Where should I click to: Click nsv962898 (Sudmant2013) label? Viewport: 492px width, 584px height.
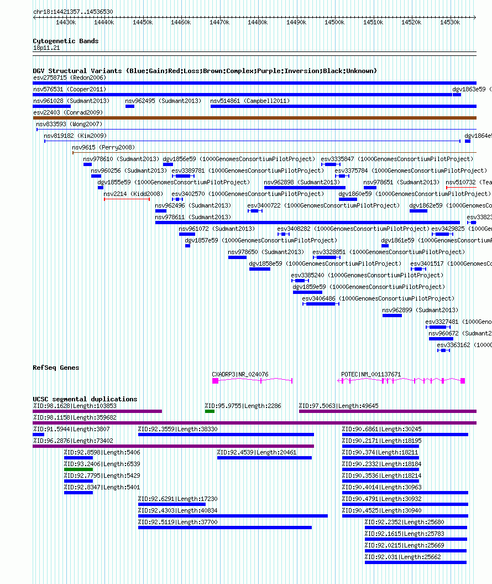click(x=302, y=182)
